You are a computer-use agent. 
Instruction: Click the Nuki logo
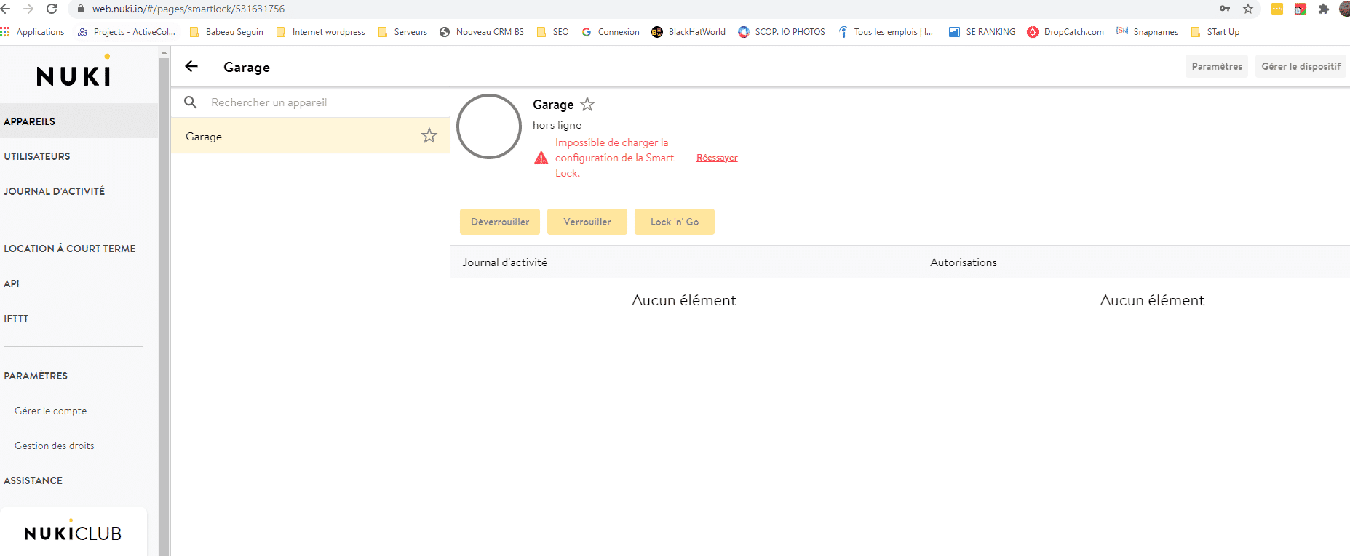[x=74, y=75]
